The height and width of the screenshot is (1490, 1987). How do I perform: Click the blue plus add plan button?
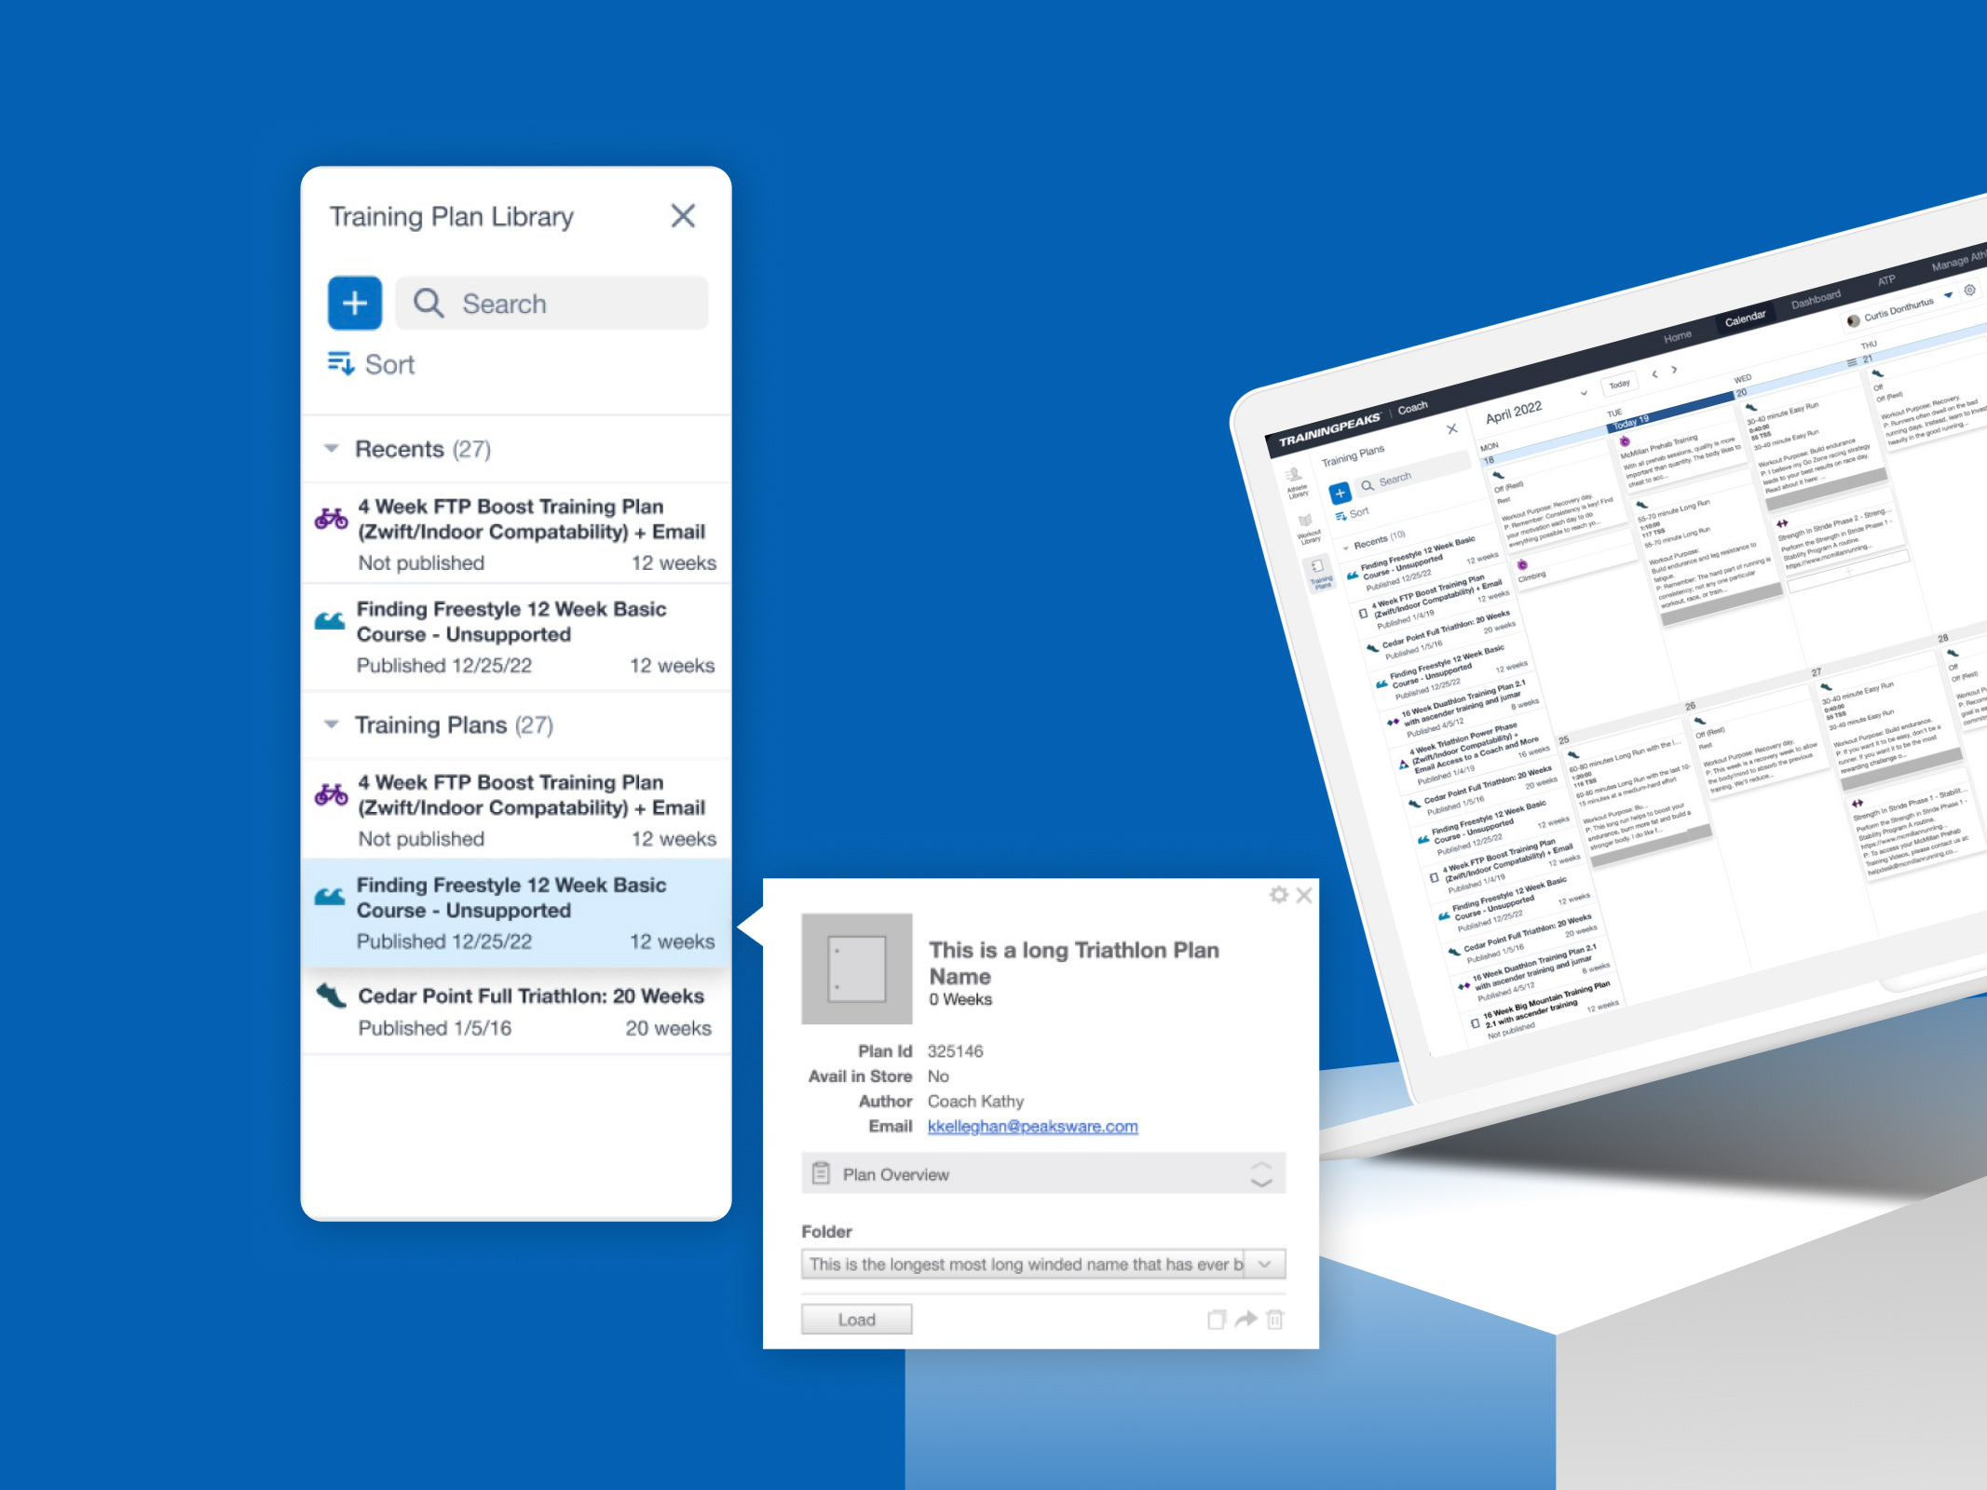pyautogui.click(x=354, y=303)
